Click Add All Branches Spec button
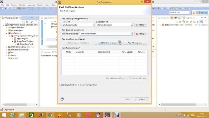The image size is (209, 118). (x=108, y=43)
